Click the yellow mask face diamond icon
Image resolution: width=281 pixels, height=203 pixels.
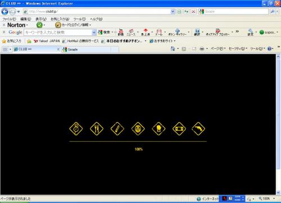coord(138,128)
